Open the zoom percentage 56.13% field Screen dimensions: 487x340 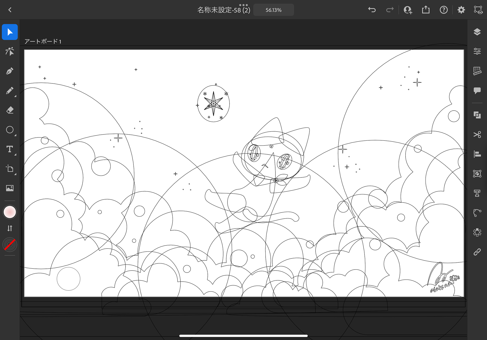click(273, 10)
